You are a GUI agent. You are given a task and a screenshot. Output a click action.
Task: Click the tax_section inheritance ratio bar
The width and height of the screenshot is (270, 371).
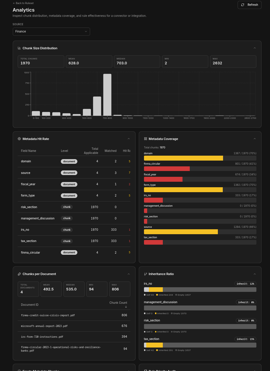click(200, 345)
